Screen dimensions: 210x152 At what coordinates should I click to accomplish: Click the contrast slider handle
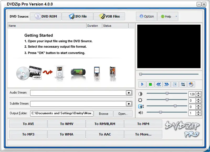tap(167, 93)
